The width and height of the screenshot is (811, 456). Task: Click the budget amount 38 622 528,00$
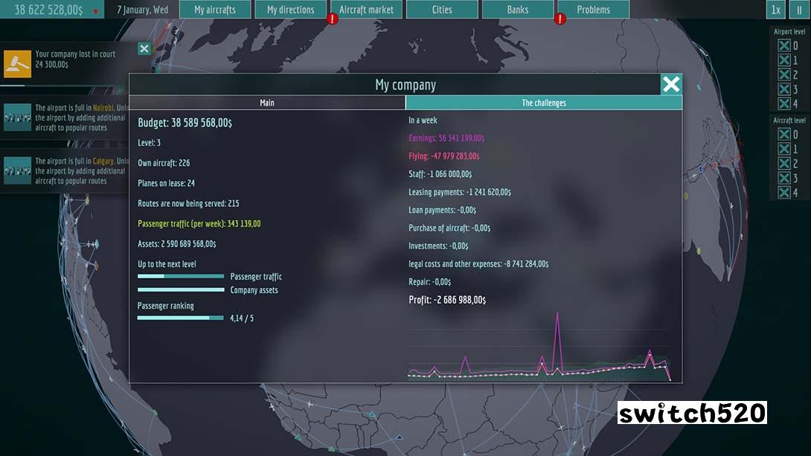pos(48,10)
